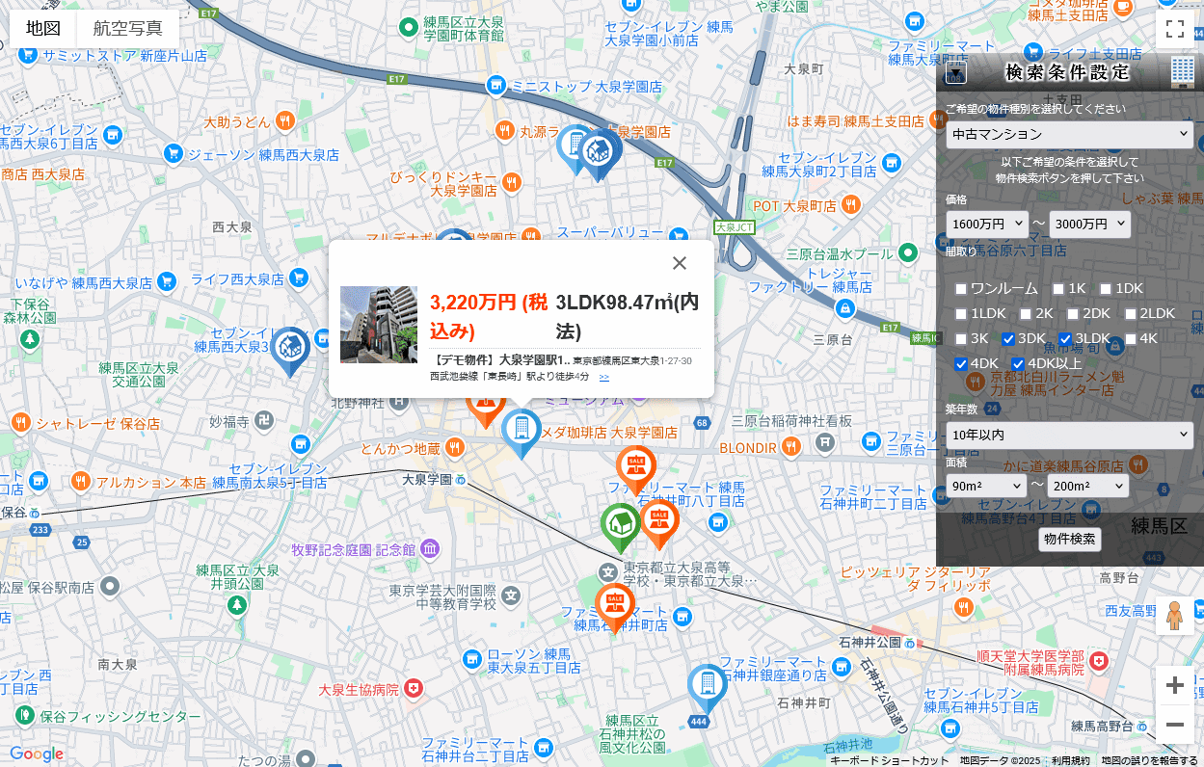Zoom in with the plus button

pos(1174,685)
